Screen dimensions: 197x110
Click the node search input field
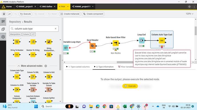tap(34, 29)
